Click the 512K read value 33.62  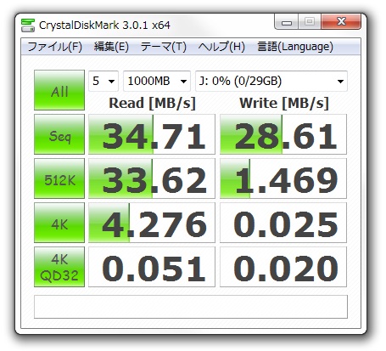click(x=152, y=178)
